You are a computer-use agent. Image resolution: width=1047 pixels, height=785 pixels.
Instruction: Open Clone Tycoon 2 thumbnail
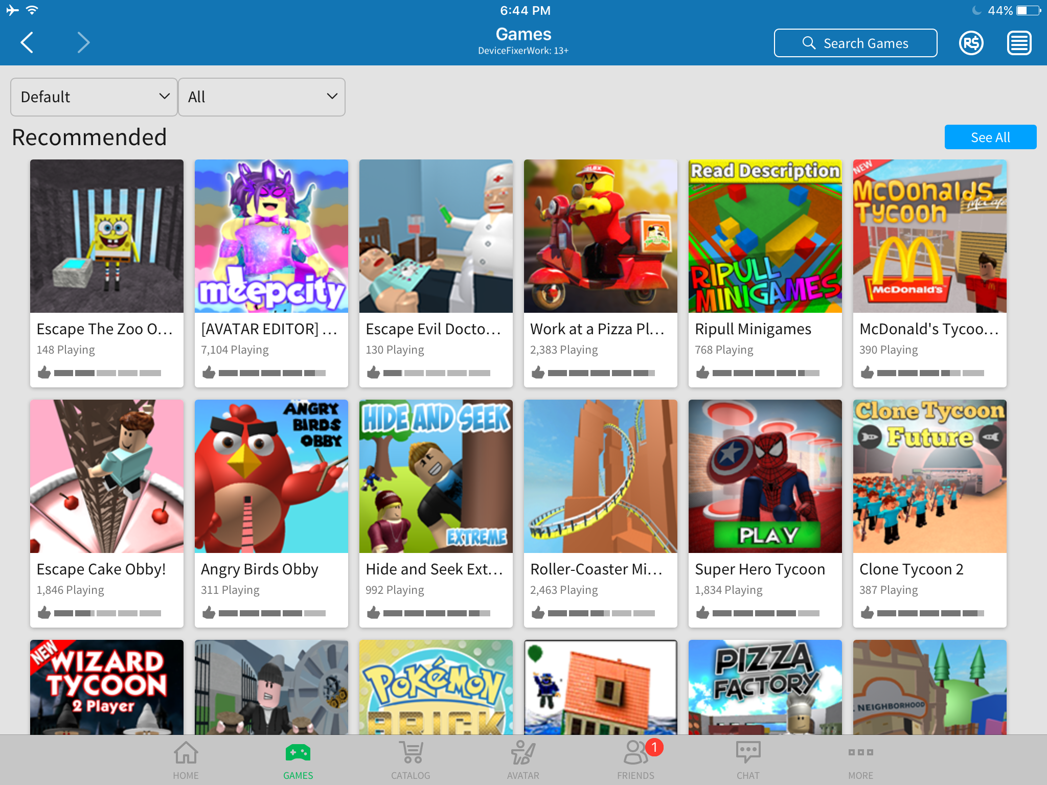point(930,476)
